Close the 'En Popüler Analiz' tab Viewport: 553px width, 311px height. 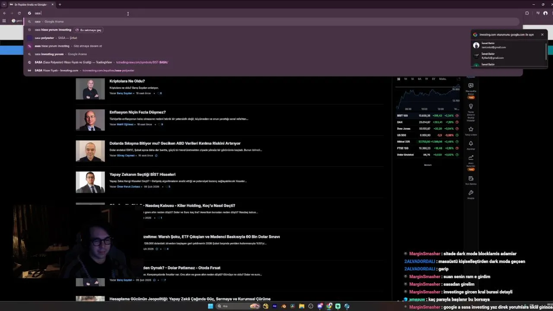click(x=52, y=4)
